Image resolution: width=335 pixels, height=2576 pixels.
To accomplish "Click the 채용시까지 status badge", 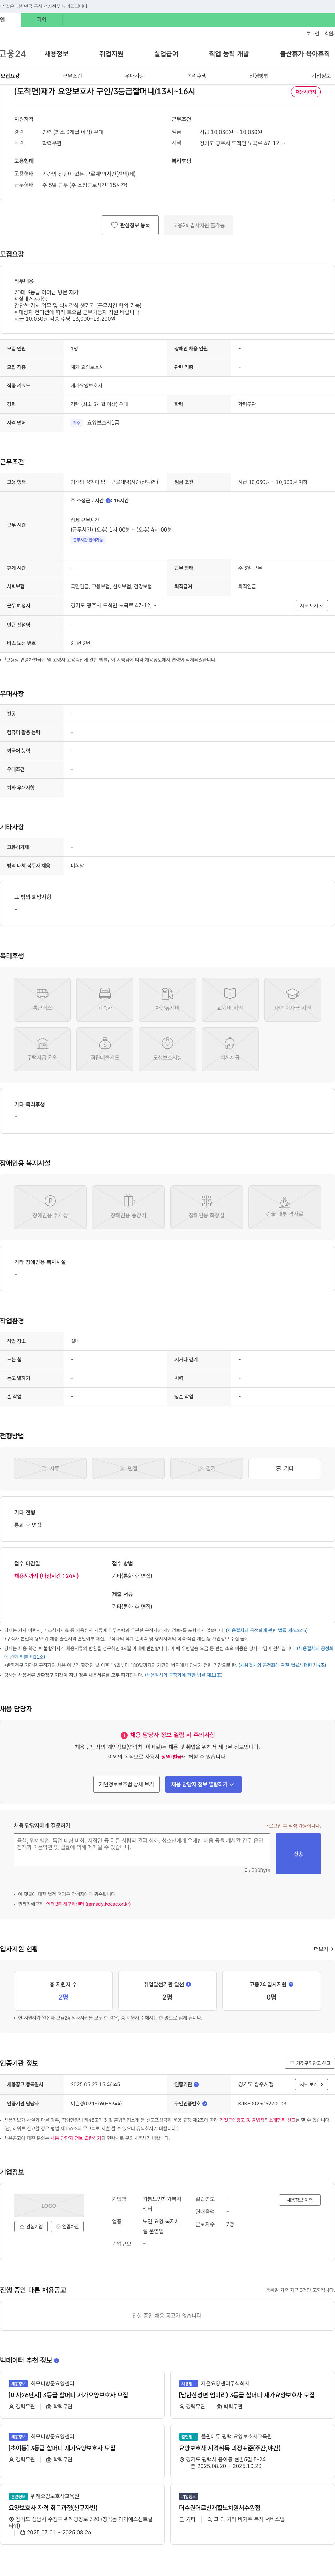I will coord(306,92).
